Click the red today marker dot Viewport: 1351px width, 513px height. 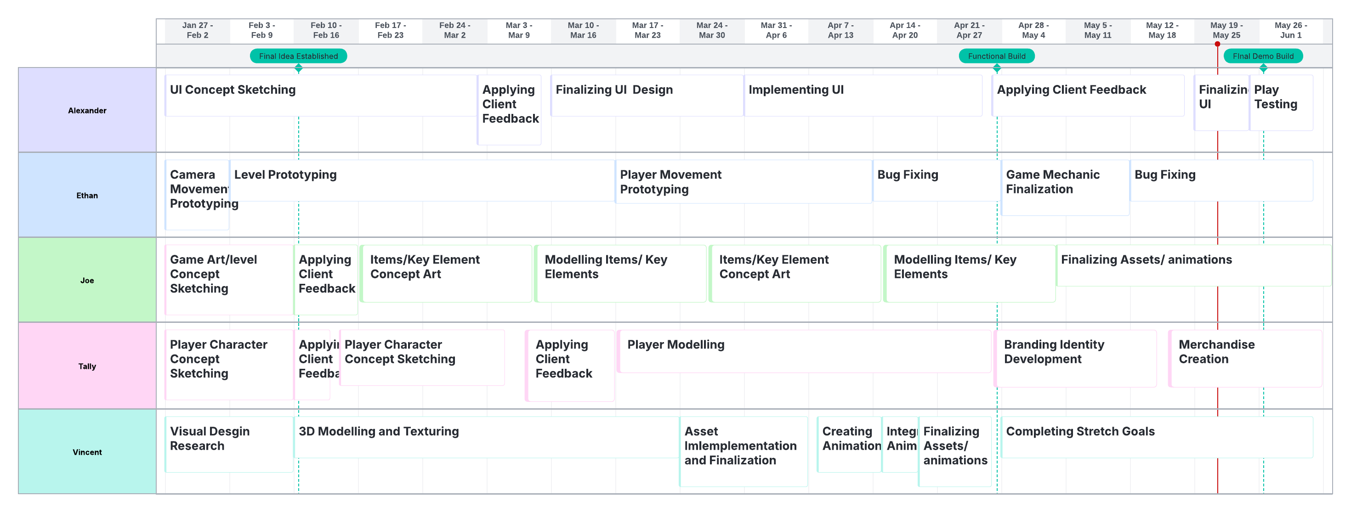tap(1217, 44)
